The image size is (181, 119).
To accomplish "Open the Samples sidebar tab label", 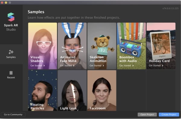I will click(x=11, y=57).
